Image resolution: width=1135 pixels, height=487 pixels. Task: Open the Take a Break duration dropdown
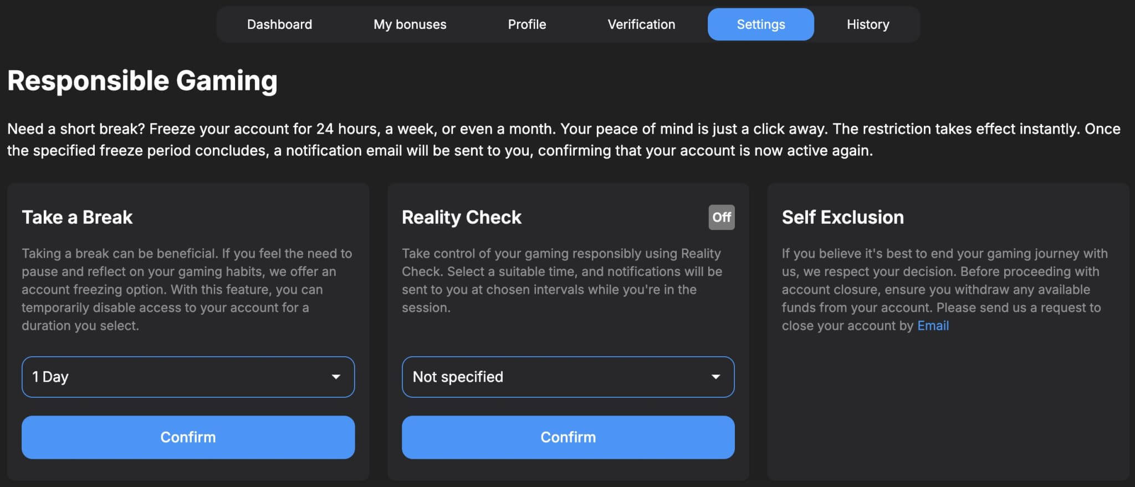point(187,377)
